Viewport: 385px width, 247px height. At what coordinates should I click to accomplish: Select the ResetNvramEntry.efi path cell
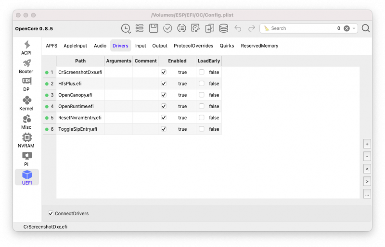click(x=80, y=117)
